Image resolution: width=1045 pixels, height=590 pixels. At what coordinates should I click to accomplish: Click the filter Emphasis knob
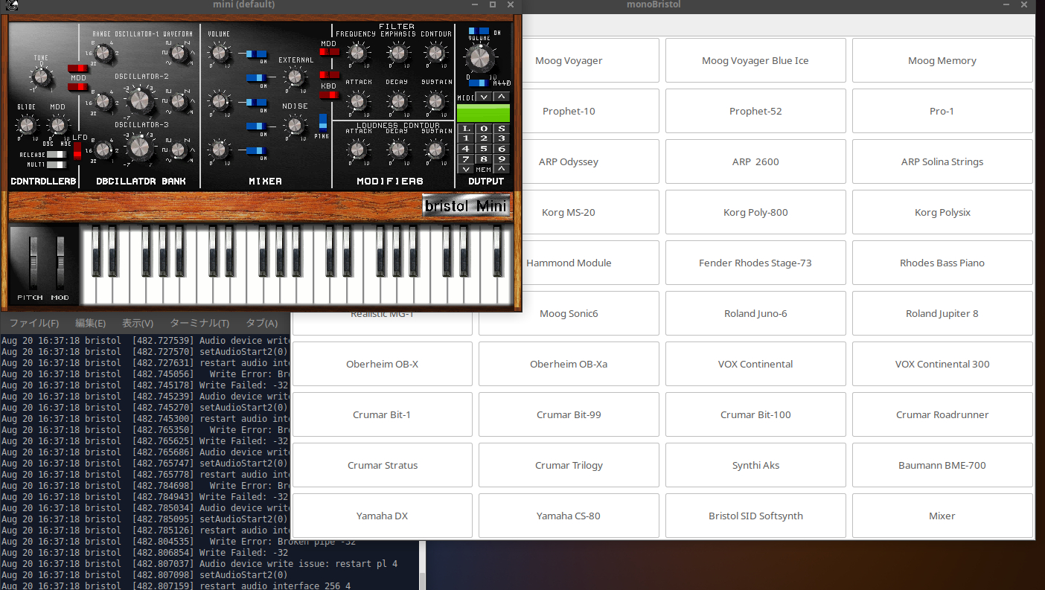[397, 53]
